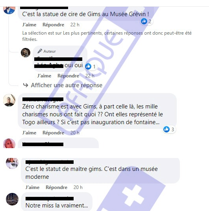Image resolution: width=209 pixels, height=211 pixels.
Task: Like the author's "oui oui" reply
Action: tap(44, 76)
